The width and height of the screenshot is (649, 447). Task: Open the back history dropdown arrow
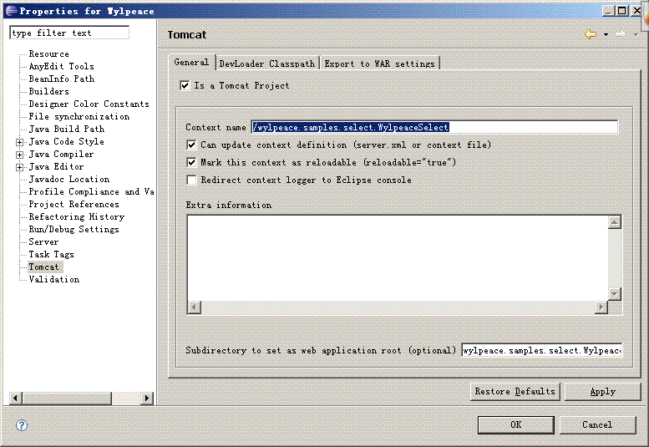(x=606, y=34)
